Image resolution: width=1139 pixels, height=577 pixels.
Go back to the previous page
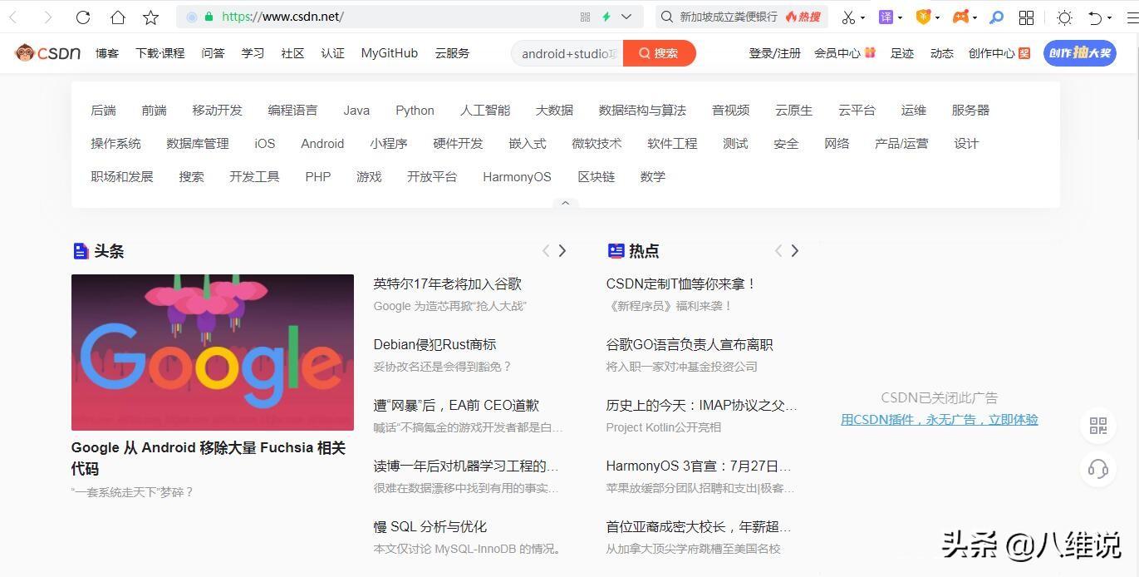coord(14,17)
